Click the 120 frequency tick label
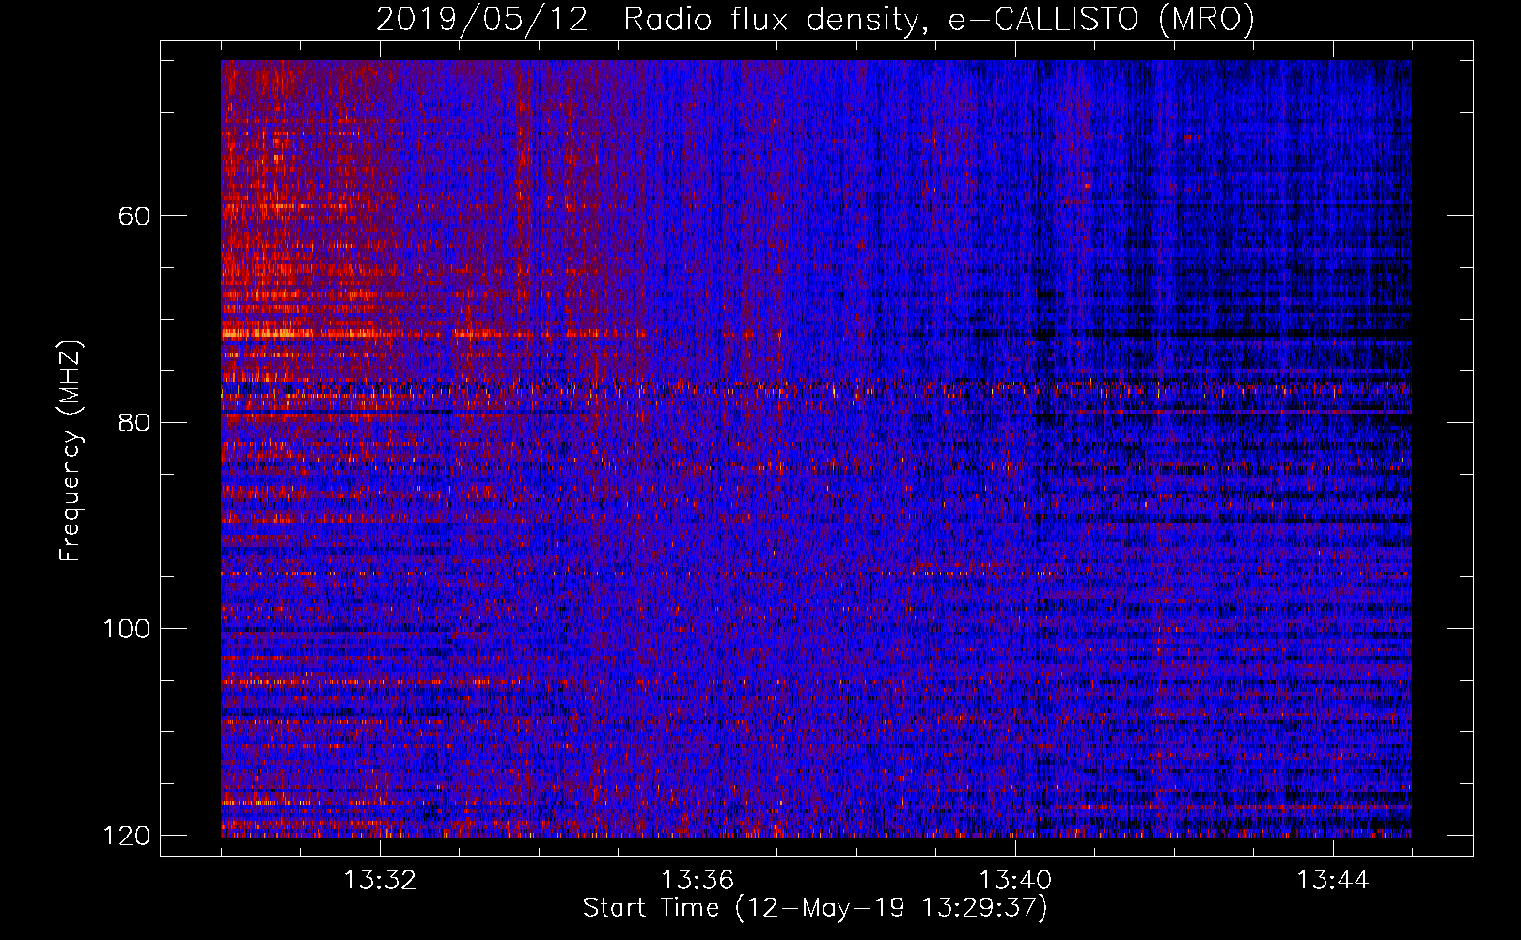Screen dimensions: 1521x940 click(x=126, y=836)
